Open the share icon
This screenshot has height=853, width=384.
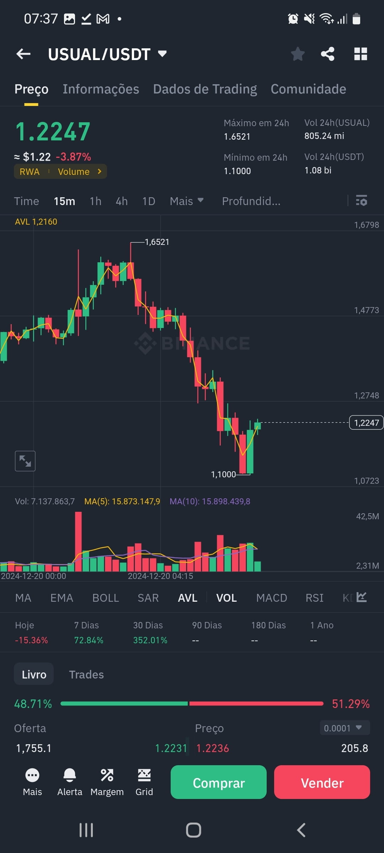(x=327, y=54)
